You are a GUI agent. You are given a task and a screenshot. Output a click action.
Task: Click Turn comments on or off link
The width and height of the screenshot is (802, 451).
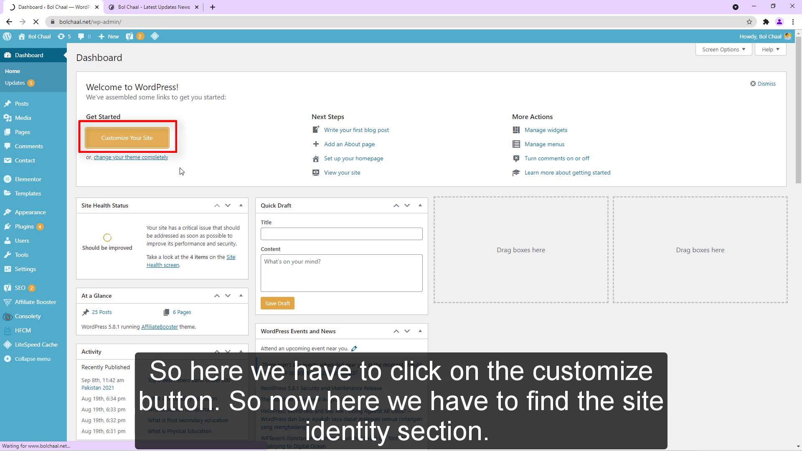(557, 158)
